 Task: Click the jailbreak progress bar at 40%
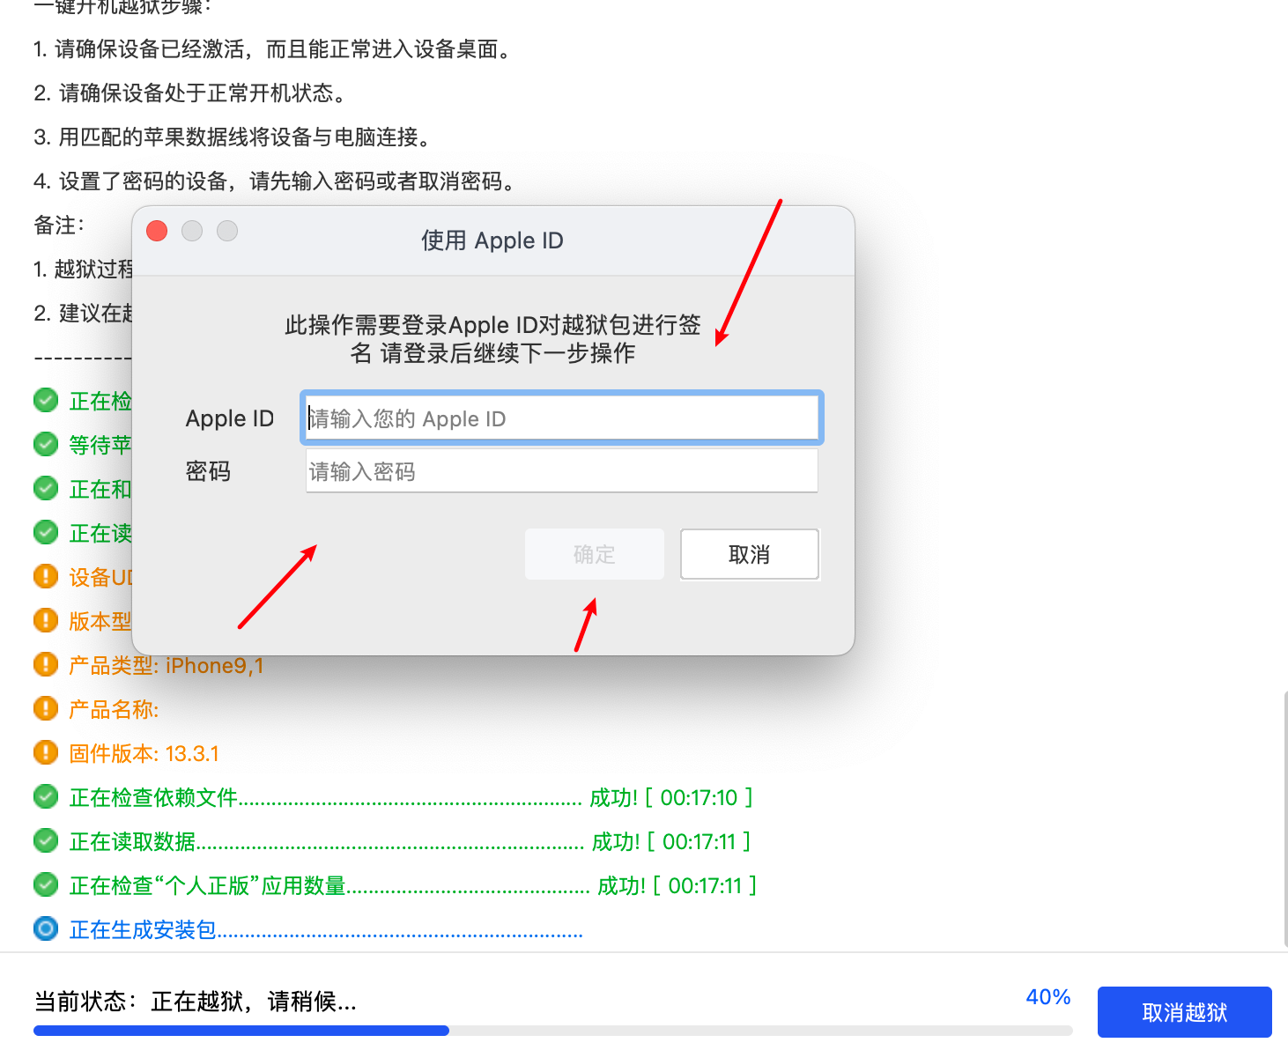click(x=552, y=1030)
